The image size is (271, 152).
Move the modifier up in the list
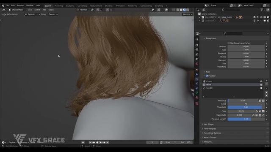(266, 92)
